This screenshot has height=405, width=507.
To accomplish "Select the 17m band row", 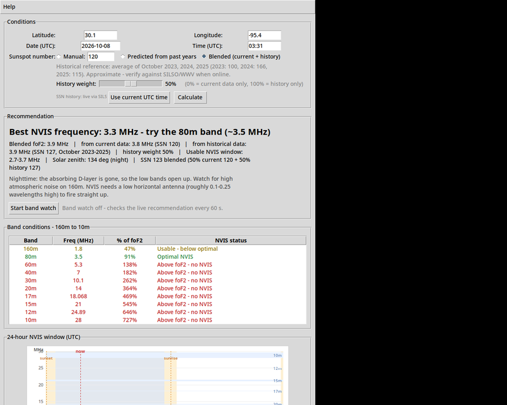I will [158, 296].
